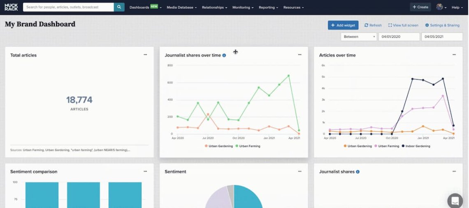Click info icon beside Journalist shares over time
469x208 pixels.
224,55
